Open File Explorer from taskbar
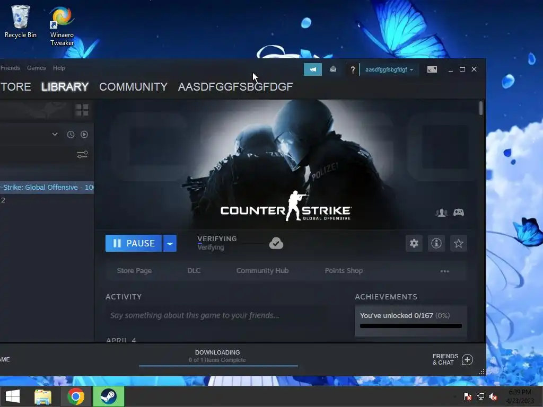This screenshot has width=543, height=407. click(43, 396)
